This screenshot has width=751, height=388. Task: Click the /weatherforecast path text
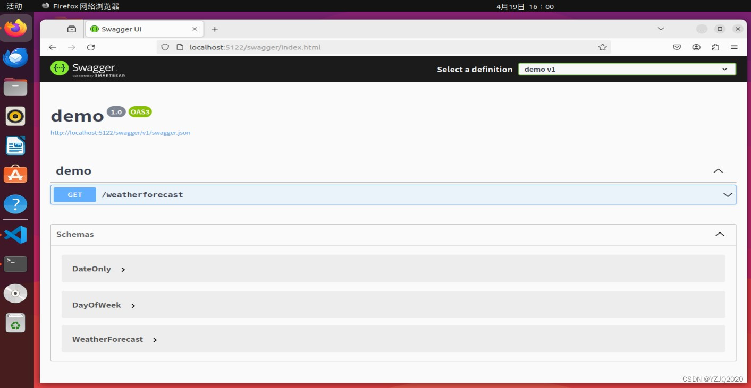(142, 195)
